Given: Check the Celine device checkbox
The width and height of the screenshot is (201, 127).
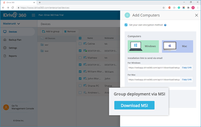Looking at the screenshot, I should [80, 44].
